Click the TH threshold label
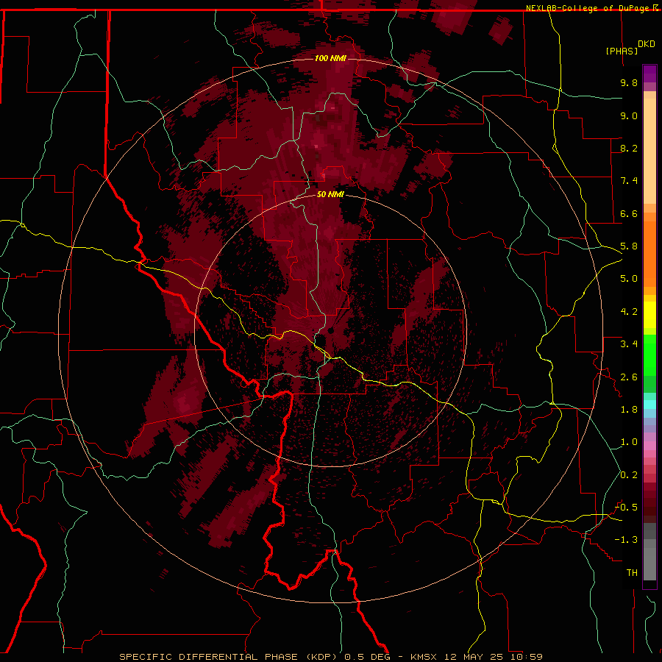 632,573
